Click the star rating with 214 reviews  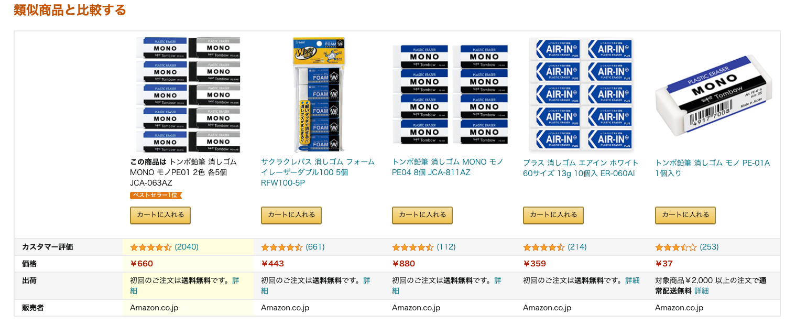544,247
